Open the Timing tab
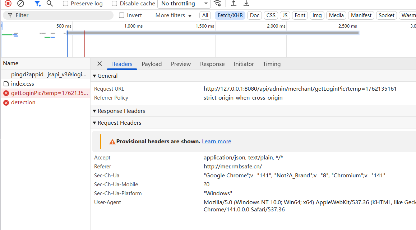Viewport: 416px width, 230px height. [x=272, y=64]
